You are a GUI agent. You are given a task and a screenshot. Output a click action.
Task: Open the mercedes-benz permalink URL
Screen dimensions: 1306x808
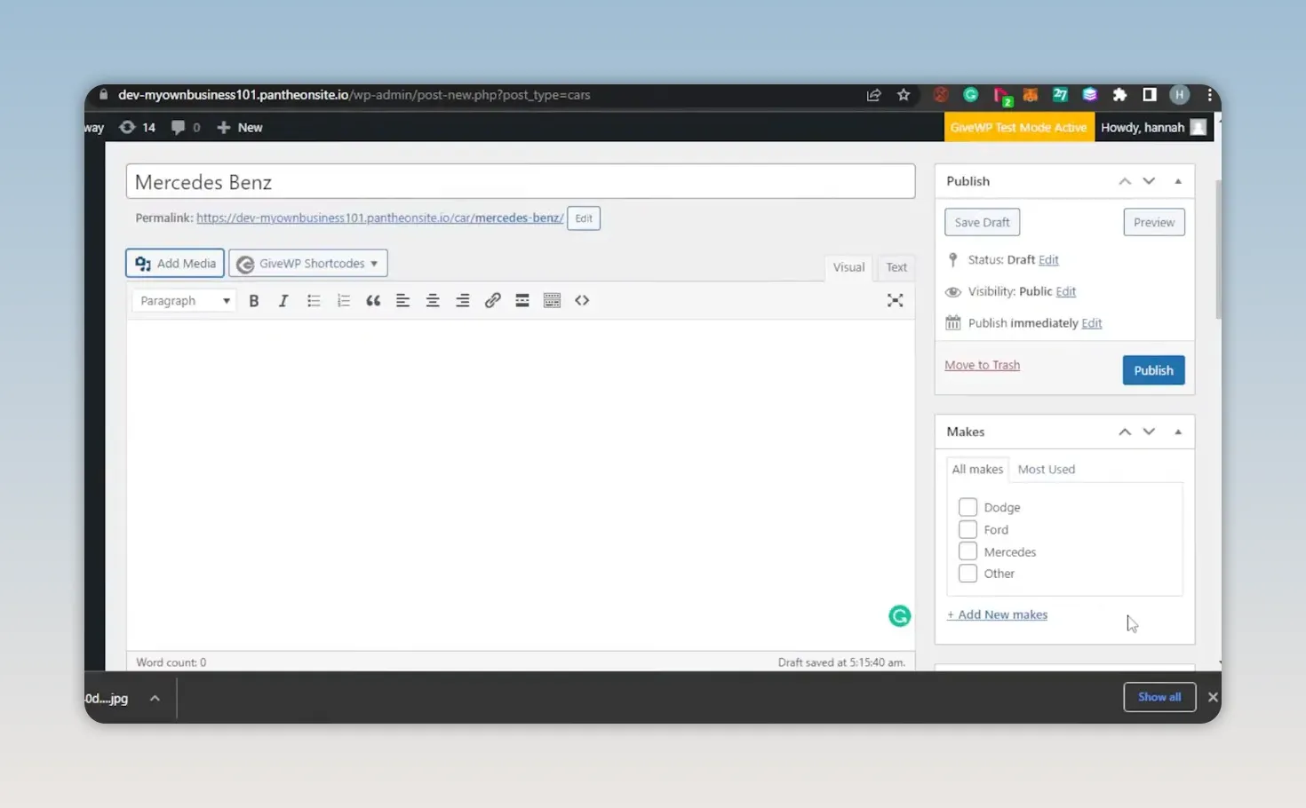tap(380, 218)
